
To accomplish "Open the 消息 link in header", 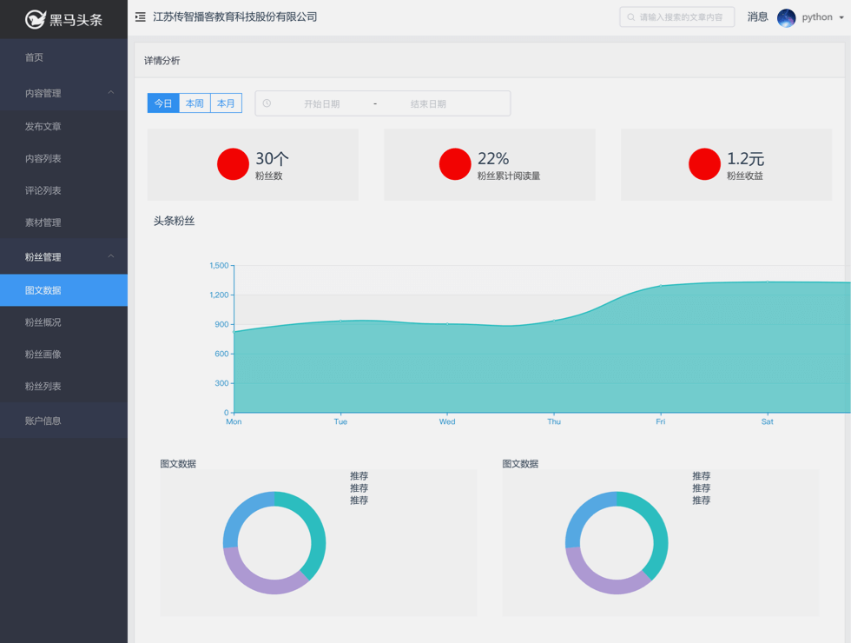I will point(757,17).
